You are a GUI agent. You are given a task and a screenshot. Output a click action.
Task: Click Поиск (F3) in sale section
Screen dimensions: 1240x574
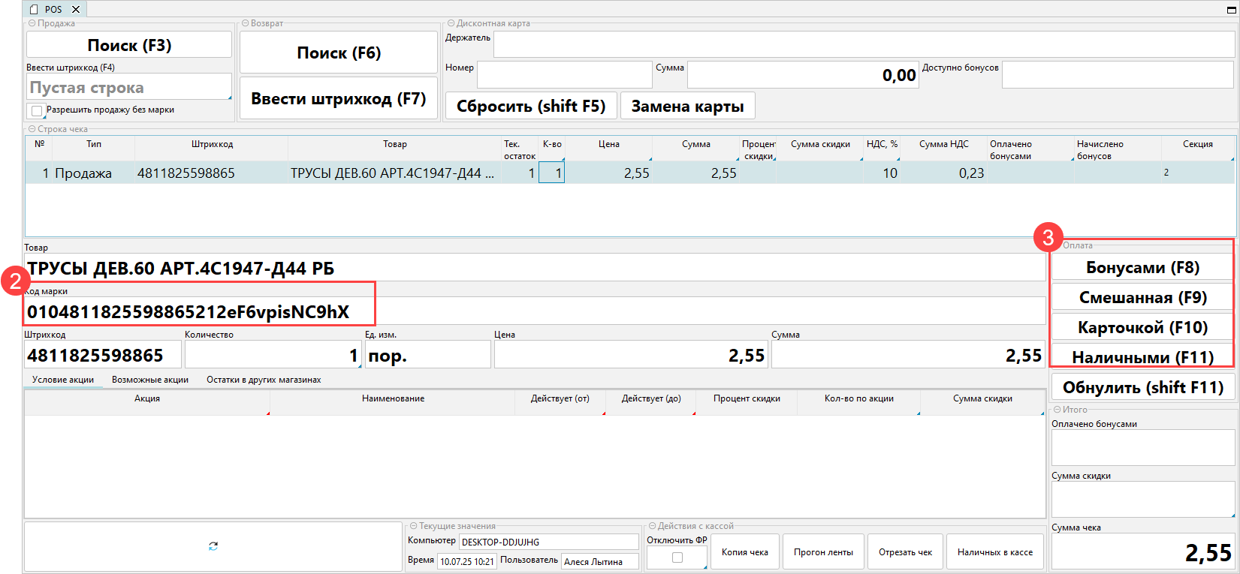pyautogui.click(x=129, y=45)
